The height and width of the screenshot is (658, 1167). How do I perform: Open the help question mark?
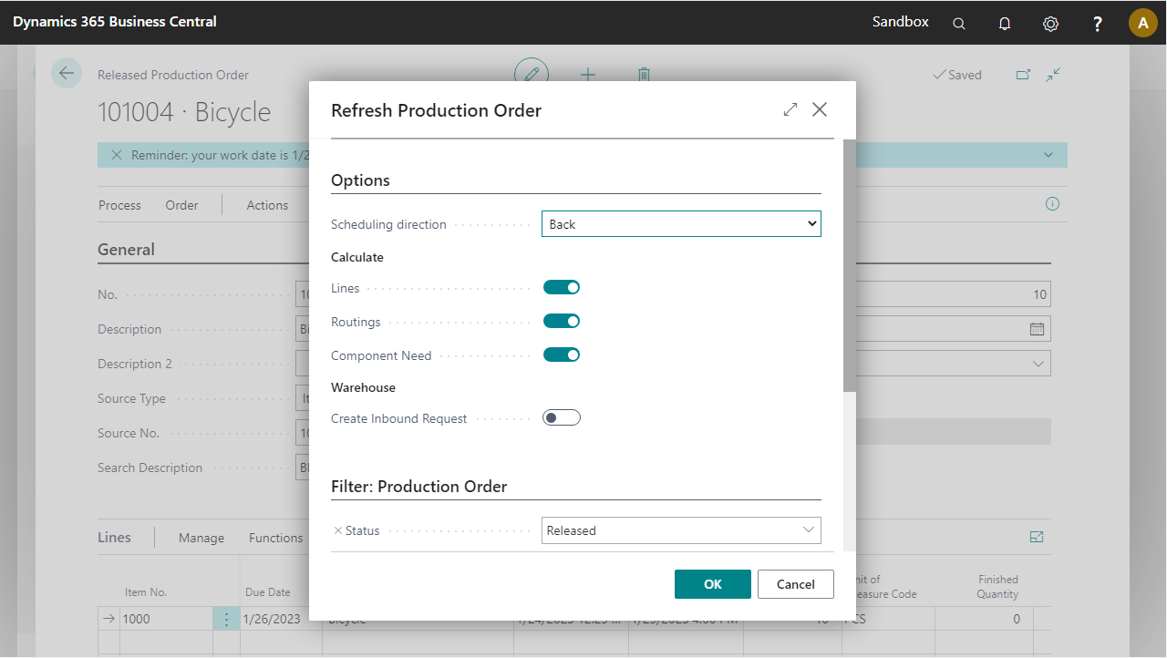[1098, 24]
